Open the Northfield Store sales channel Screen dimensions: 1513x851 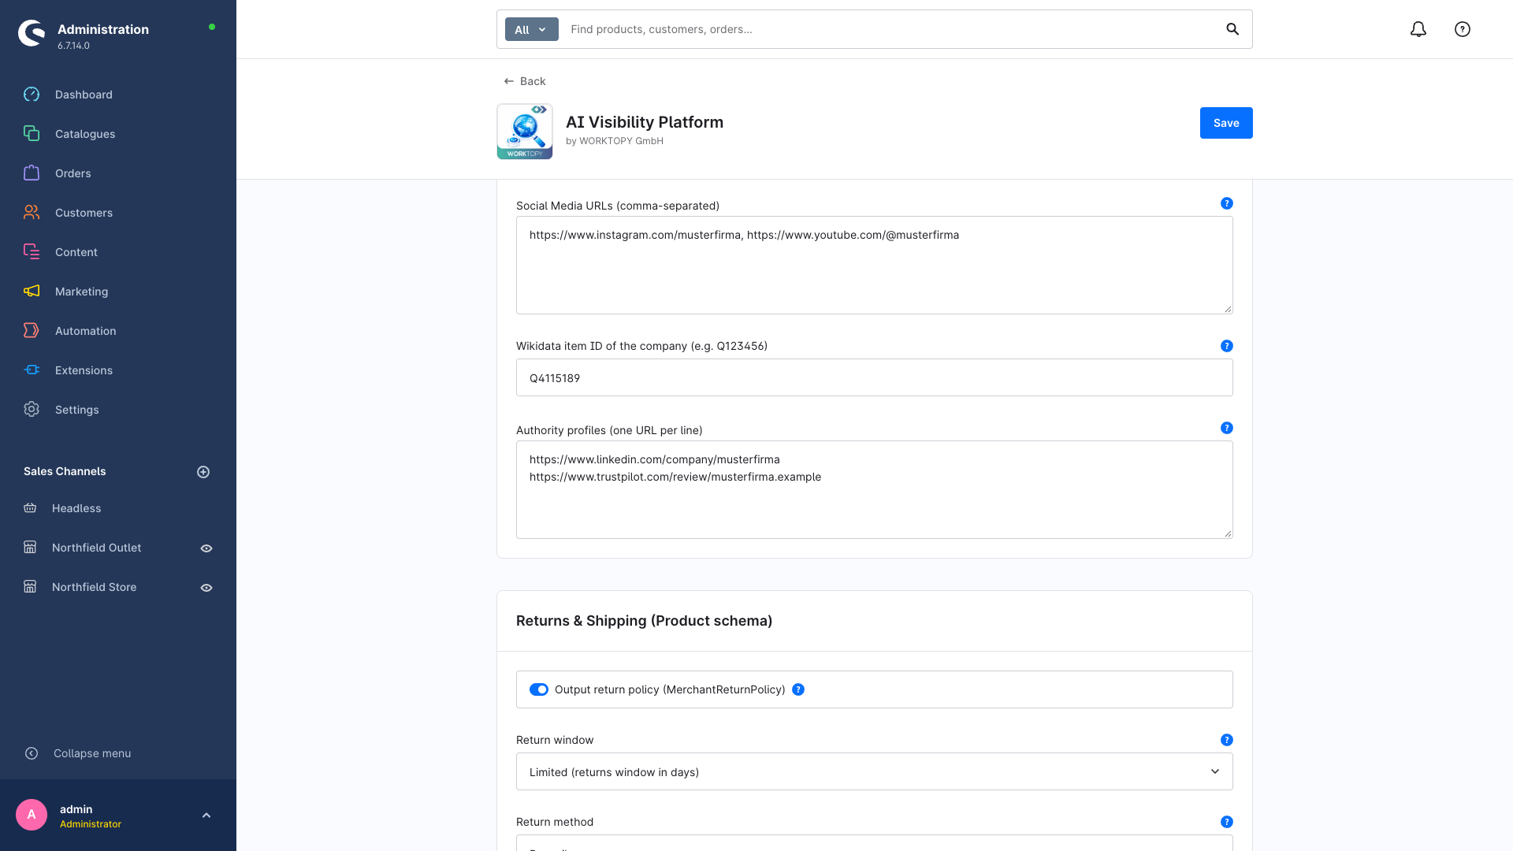point(95,587)
